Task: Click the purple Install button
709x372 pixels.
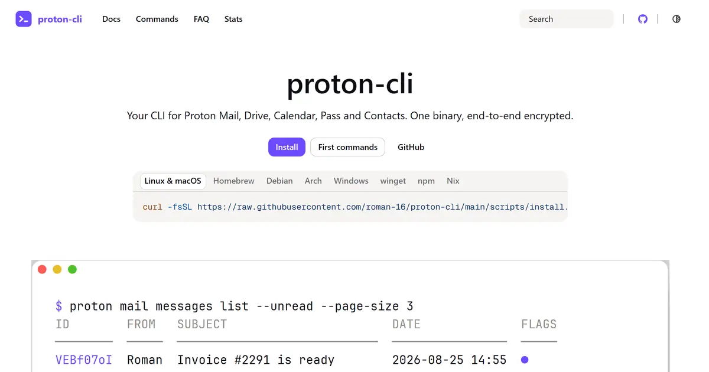Action: point(287,147)
